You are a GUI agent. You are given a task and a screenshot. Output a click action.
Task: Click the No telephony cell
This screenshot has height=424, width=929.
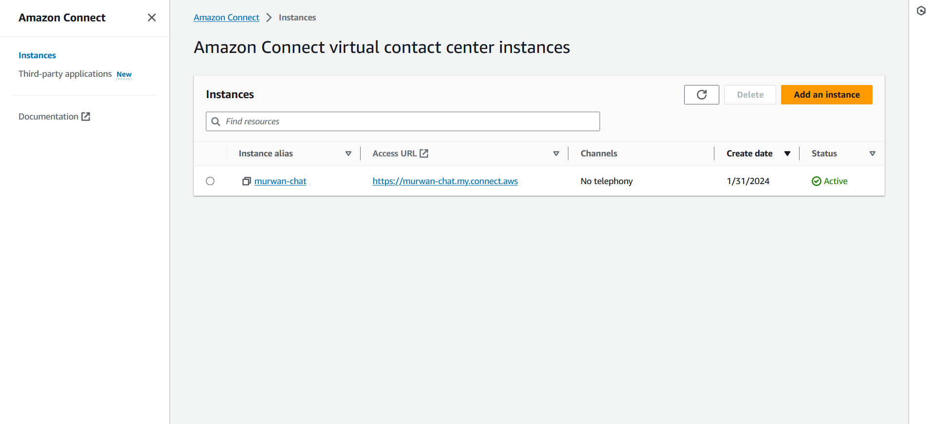click(x=606, y=181)
